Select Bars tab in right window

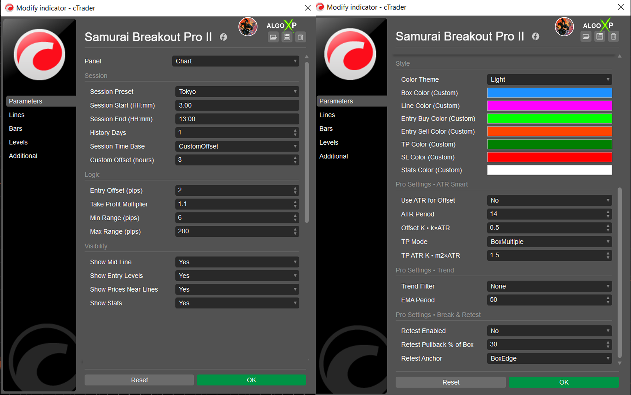[326, 129]
